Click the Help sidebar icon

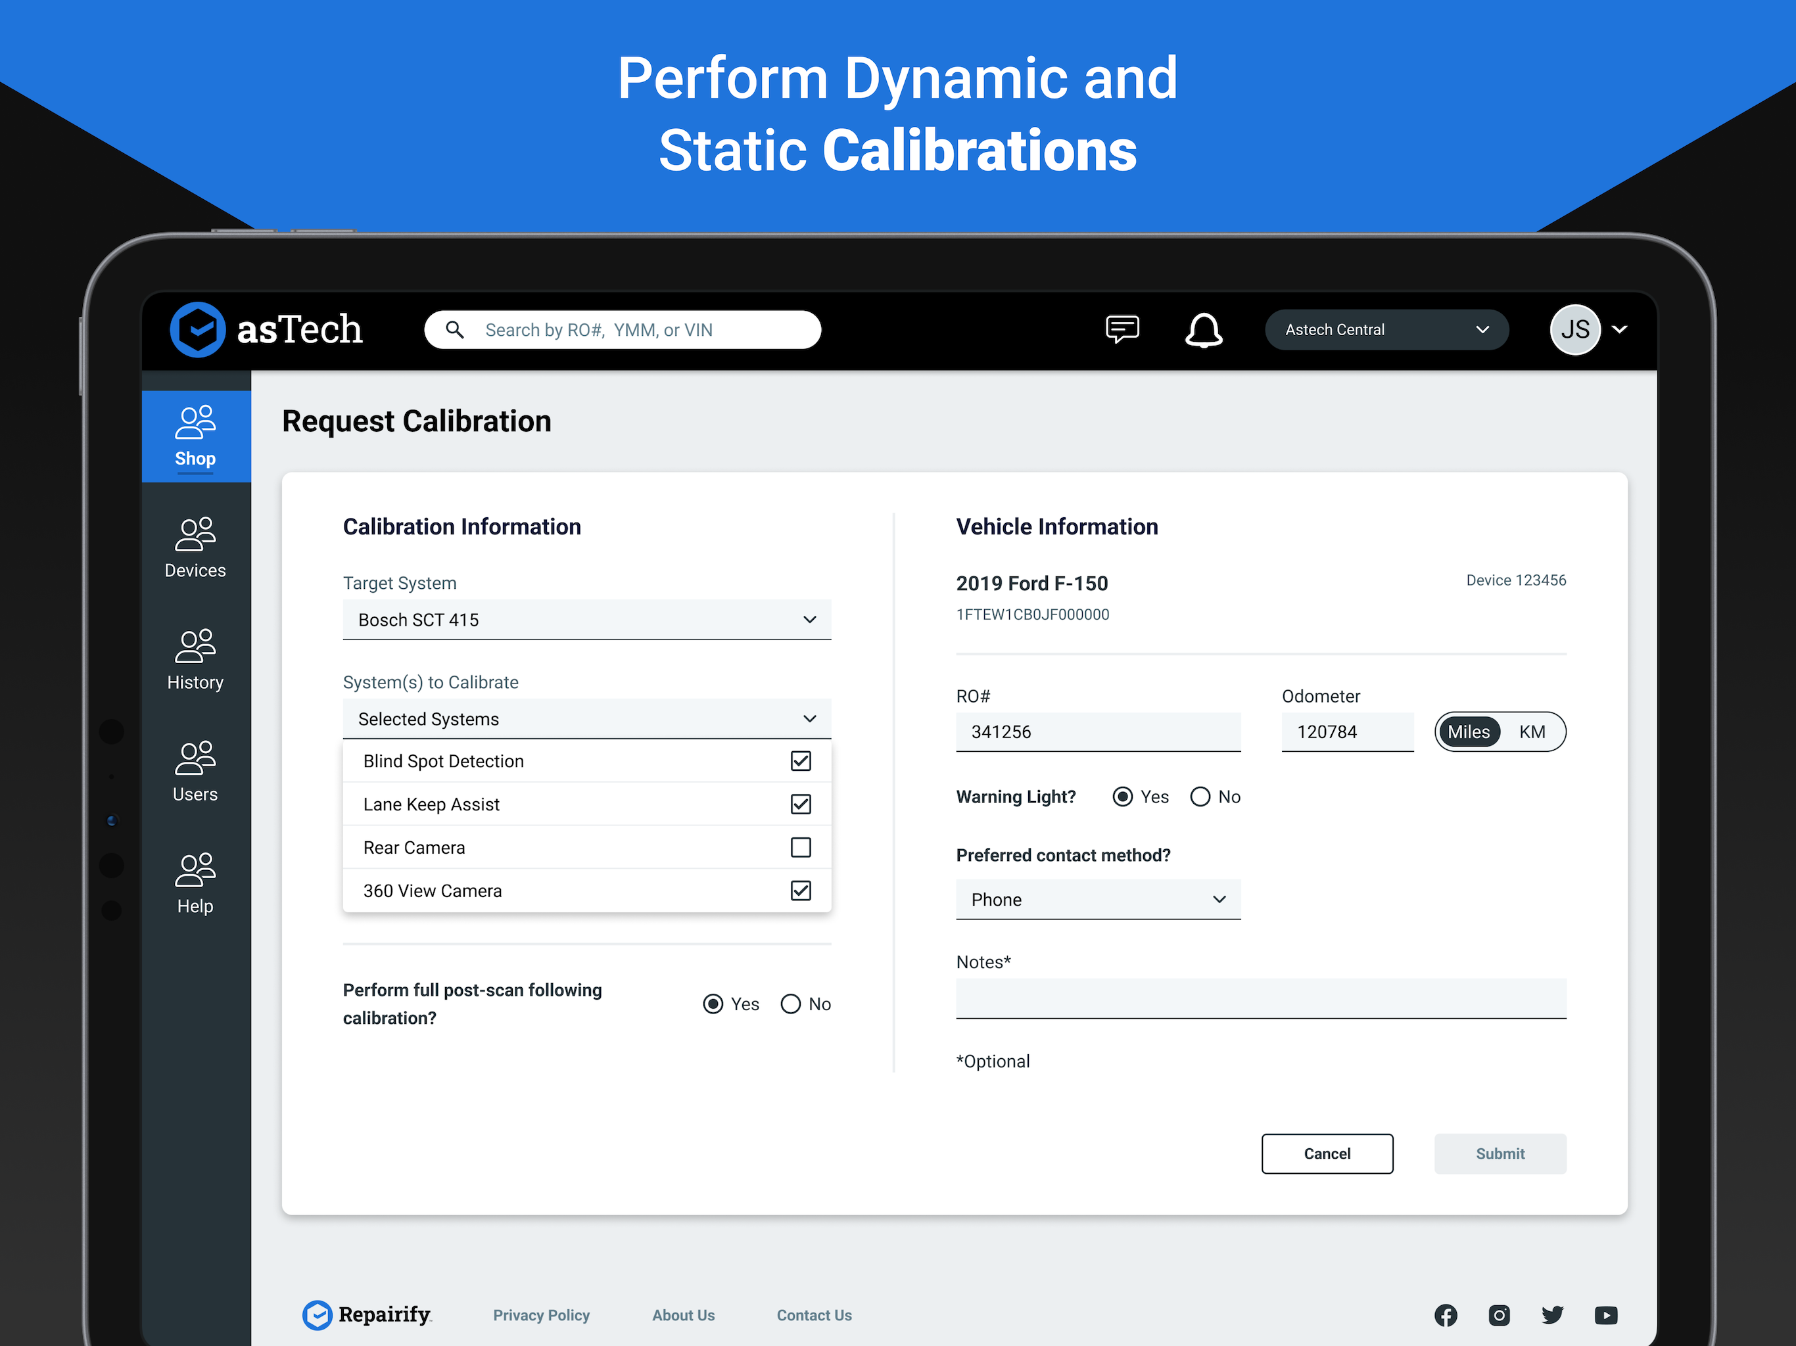coord(195,871)
